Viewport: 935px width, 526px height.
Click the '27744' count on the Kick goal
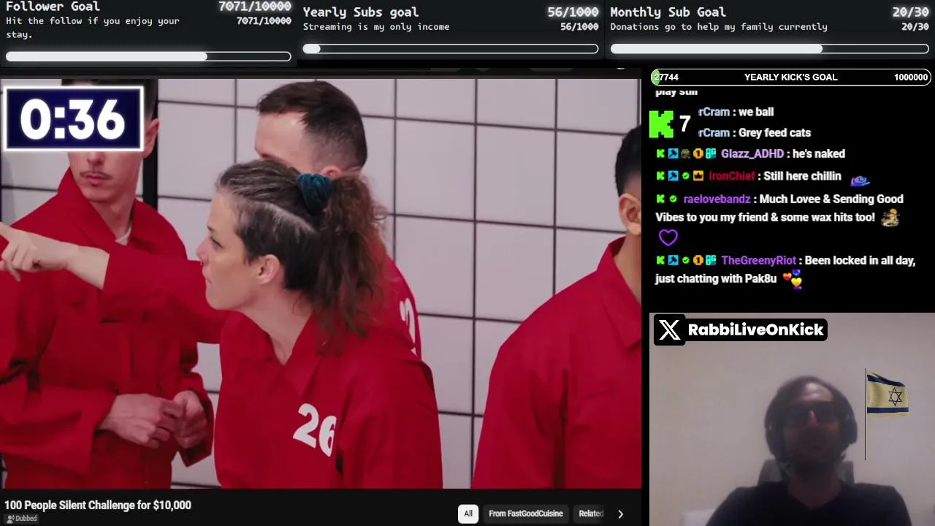point(666,77)
